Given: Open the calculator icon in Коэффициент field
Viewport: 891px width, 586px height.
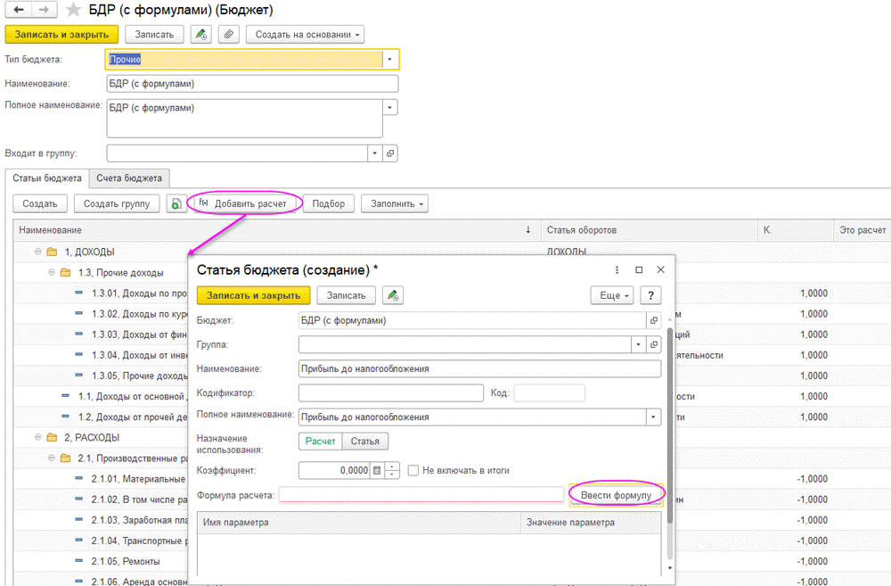Looking at the screenshot, I should 377,470.
